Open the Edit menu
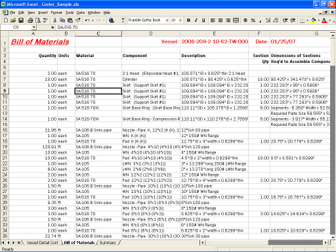The image size is (336, 252). coord(21,12)
